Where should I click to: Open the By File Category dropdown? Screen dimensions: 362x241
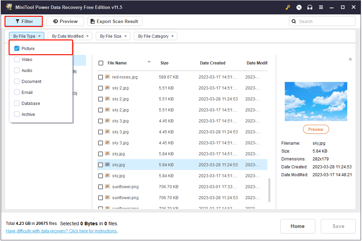[x=155, y=36]
